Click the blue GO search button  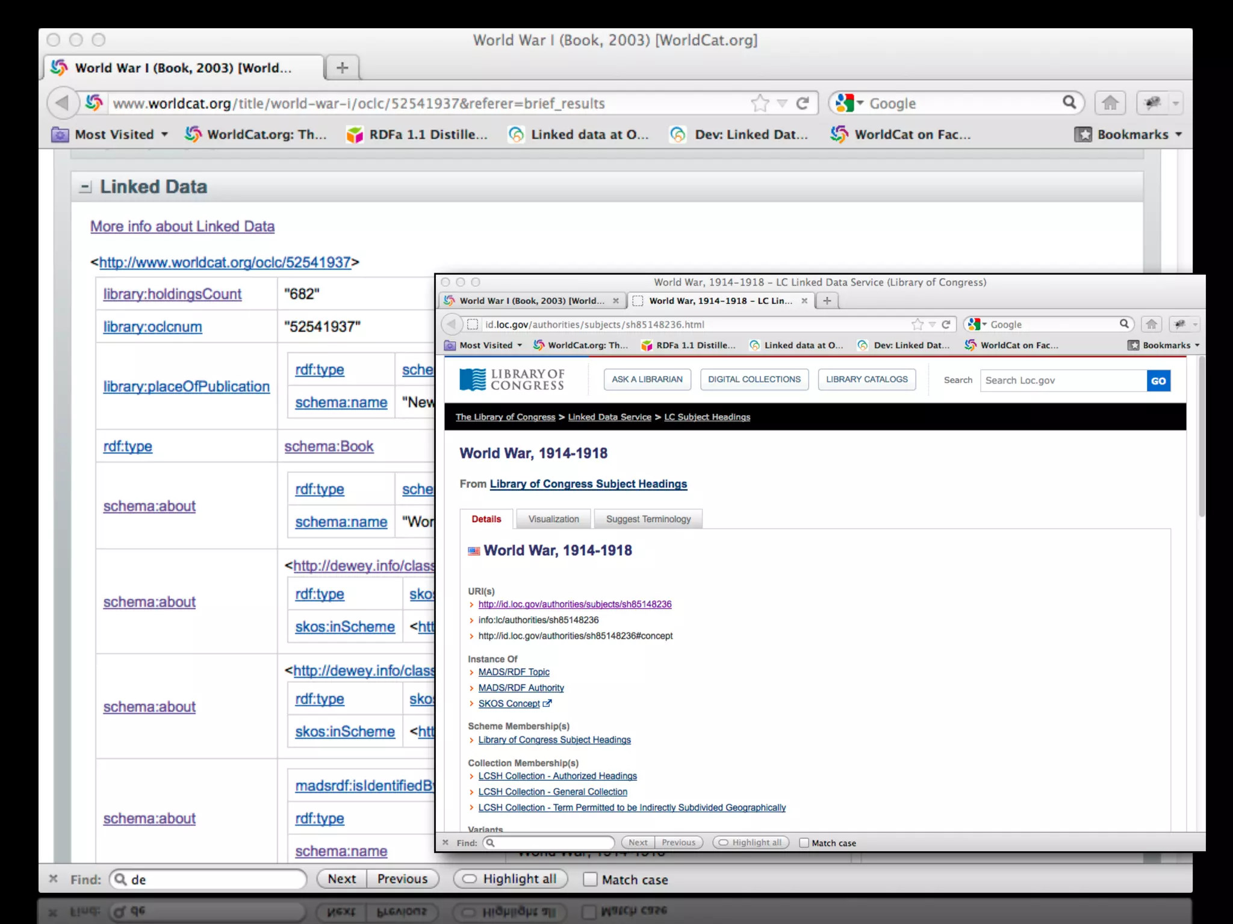[1158, 381]
